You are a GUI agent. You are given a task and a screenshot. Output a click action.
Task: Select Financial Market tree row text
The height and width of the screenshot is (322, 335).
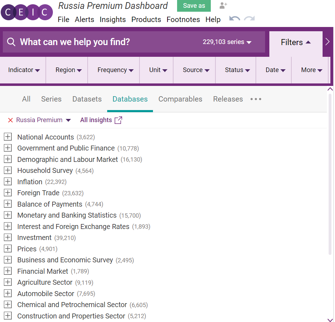click(x=43, y=271)
